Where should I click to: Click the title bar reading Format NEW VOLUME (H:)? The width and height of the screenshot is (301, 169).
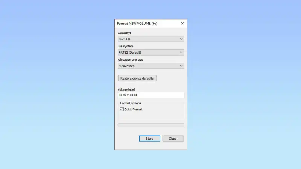click(137, 23)
